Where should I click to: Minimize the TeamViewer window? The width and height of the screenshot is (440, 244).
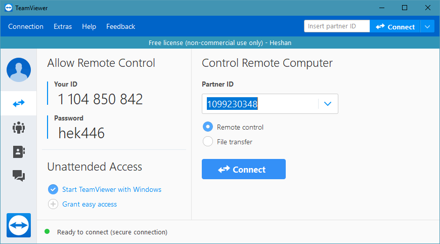click(382, 8)
